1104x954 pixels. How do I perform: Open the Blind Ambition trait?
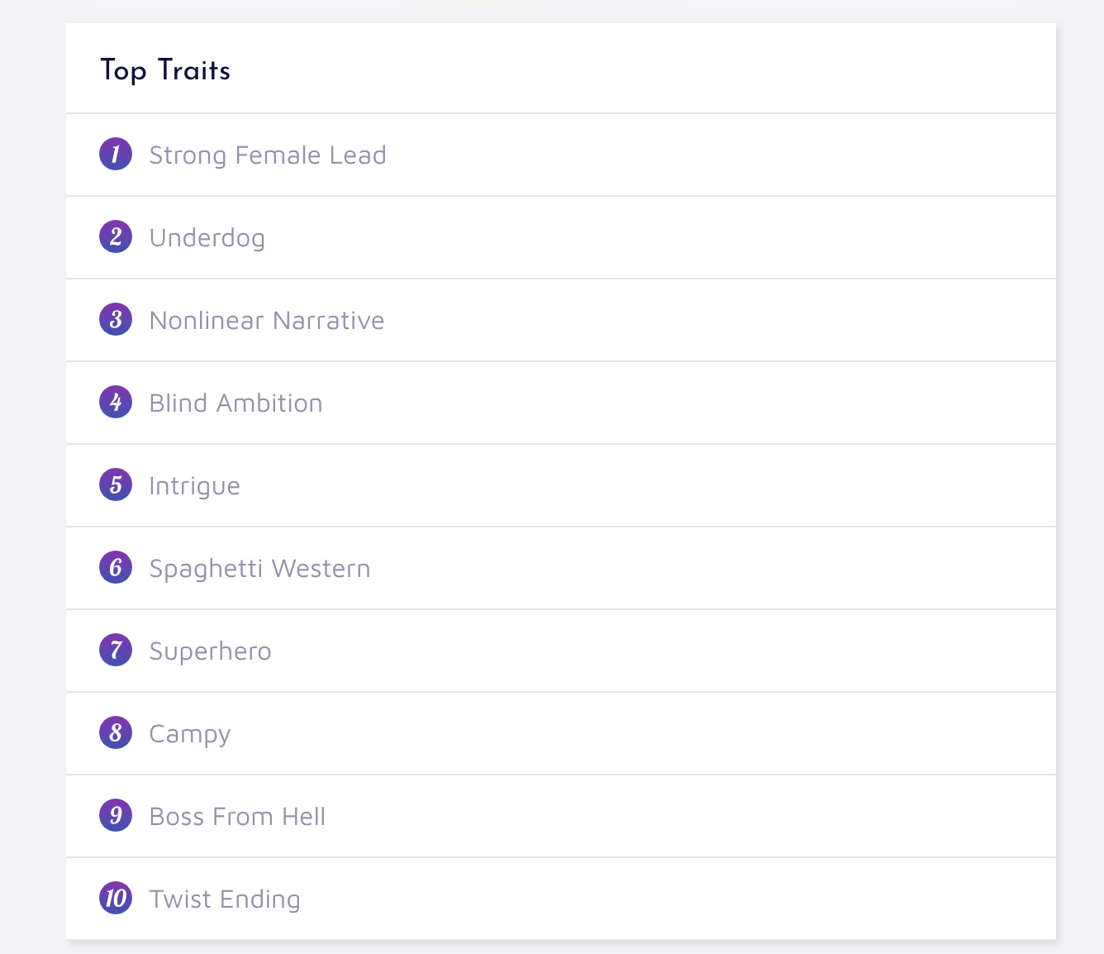[x=236, y=403]
